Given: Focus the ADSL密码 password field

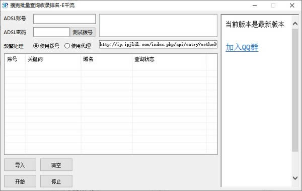Looking at the screenshot, I should pyautogui.click(x=51, y=32).
